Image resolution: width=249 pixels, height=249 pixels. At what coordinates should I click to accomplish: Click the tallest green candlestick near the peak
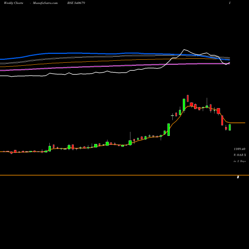point(184,105)
